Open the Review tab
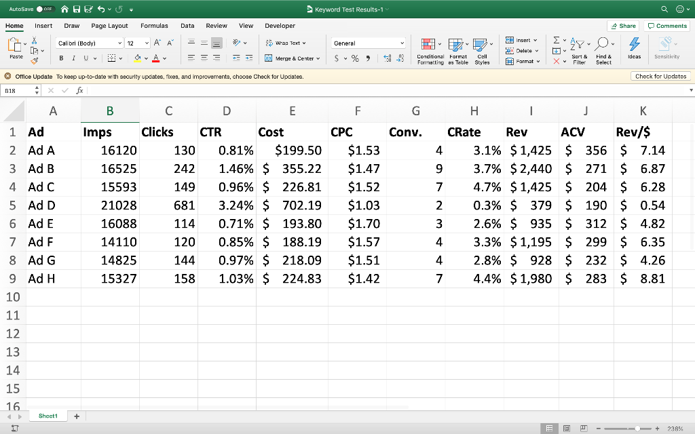 point(217,26)
